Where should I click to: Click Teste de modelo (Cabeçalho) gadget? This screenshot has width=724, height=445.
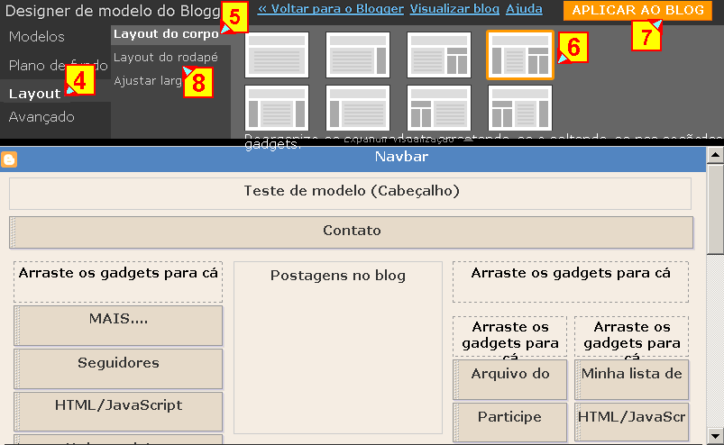tap(350, 194)
